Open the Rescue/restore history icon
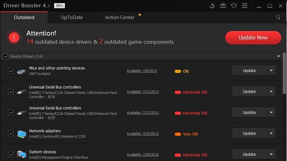287x161 pixels. pyautogui.click(x=212, y=6)
